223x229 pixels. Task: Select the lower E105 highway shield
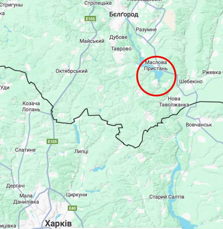point(52,141)
